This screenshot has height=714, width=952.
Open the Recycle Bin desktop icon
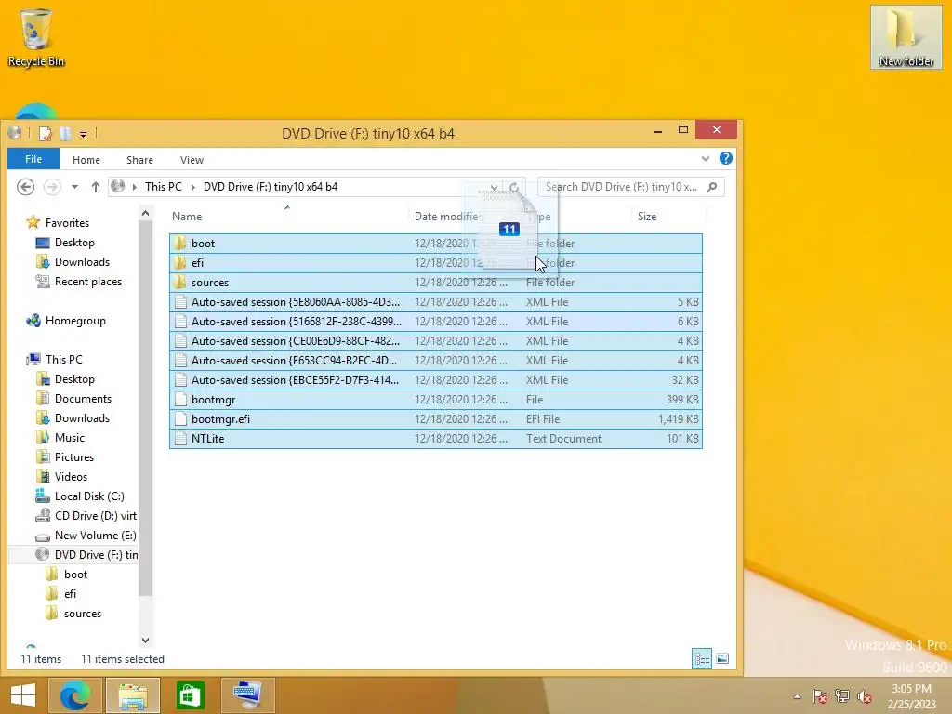point(36,37)
